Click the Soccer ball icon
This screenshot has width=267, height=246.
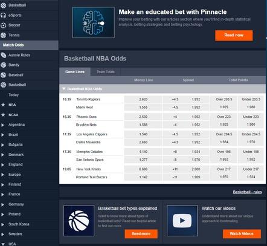coord(3,25)
